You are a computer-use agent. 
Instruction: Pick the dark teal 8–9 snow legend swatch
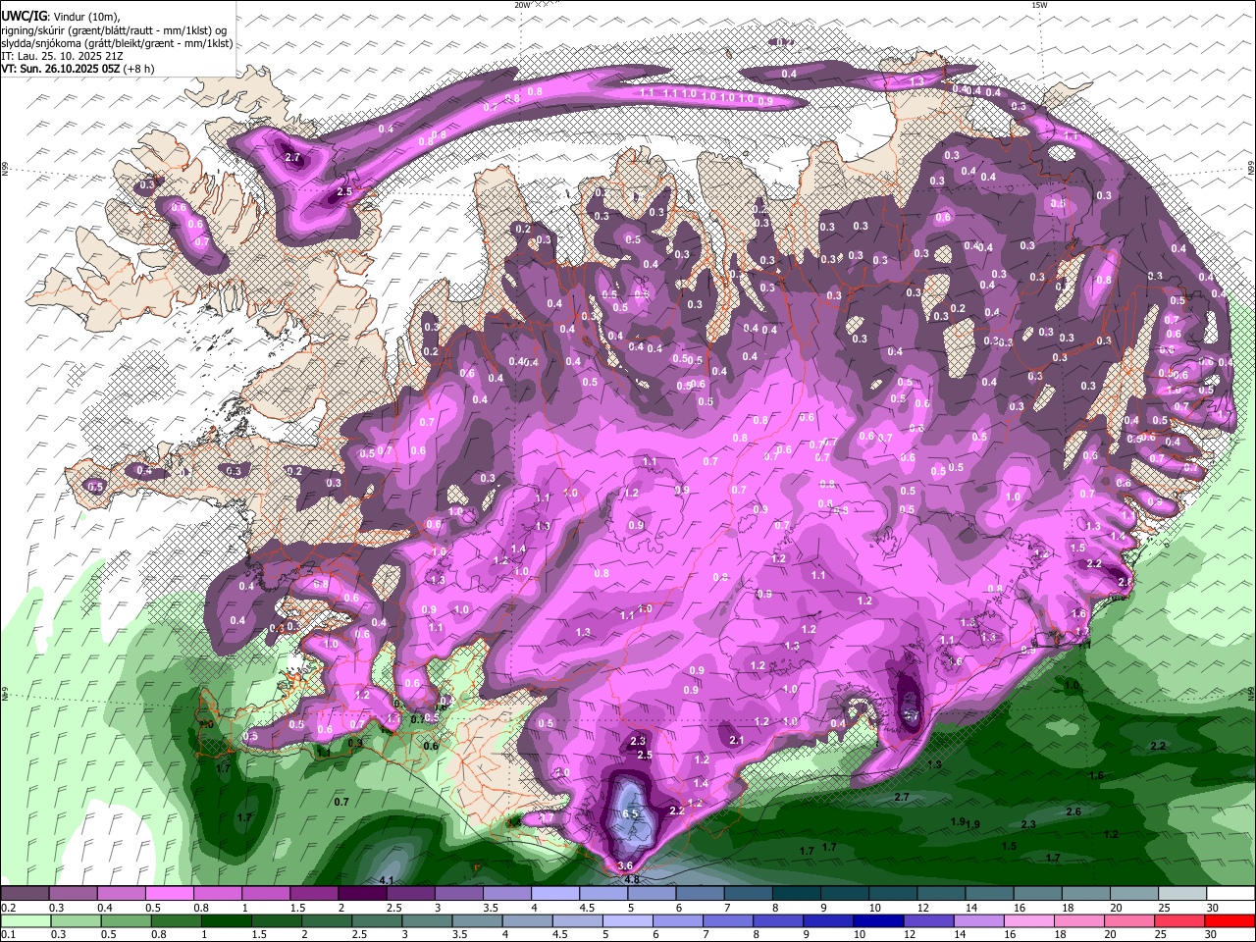click(796, 894)
